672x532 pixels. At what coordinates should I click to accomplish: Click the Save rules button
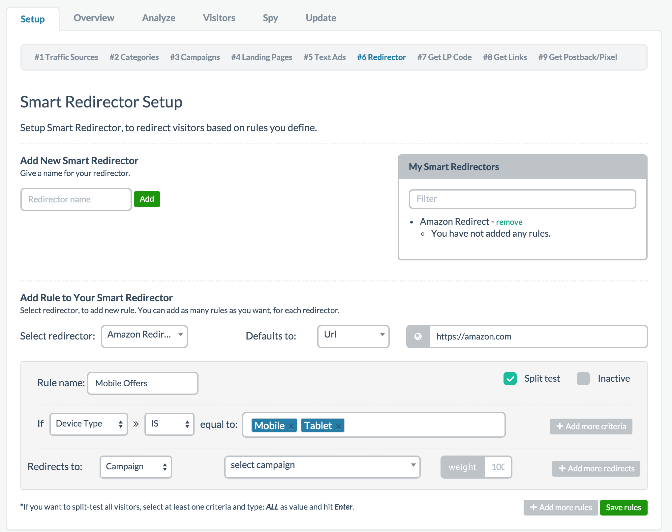623,507
